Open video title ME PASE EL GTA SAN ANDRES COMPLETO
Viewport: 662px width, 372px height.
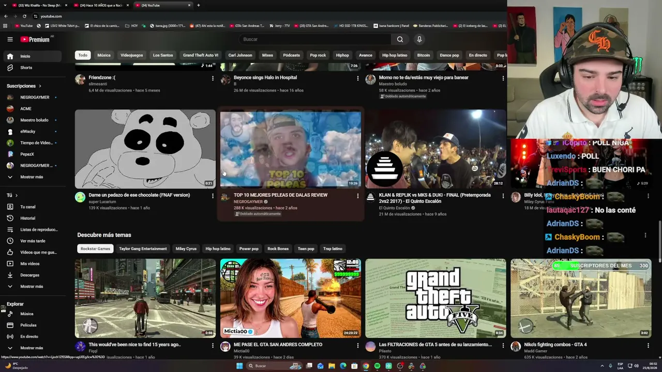[x=278, y=345]
